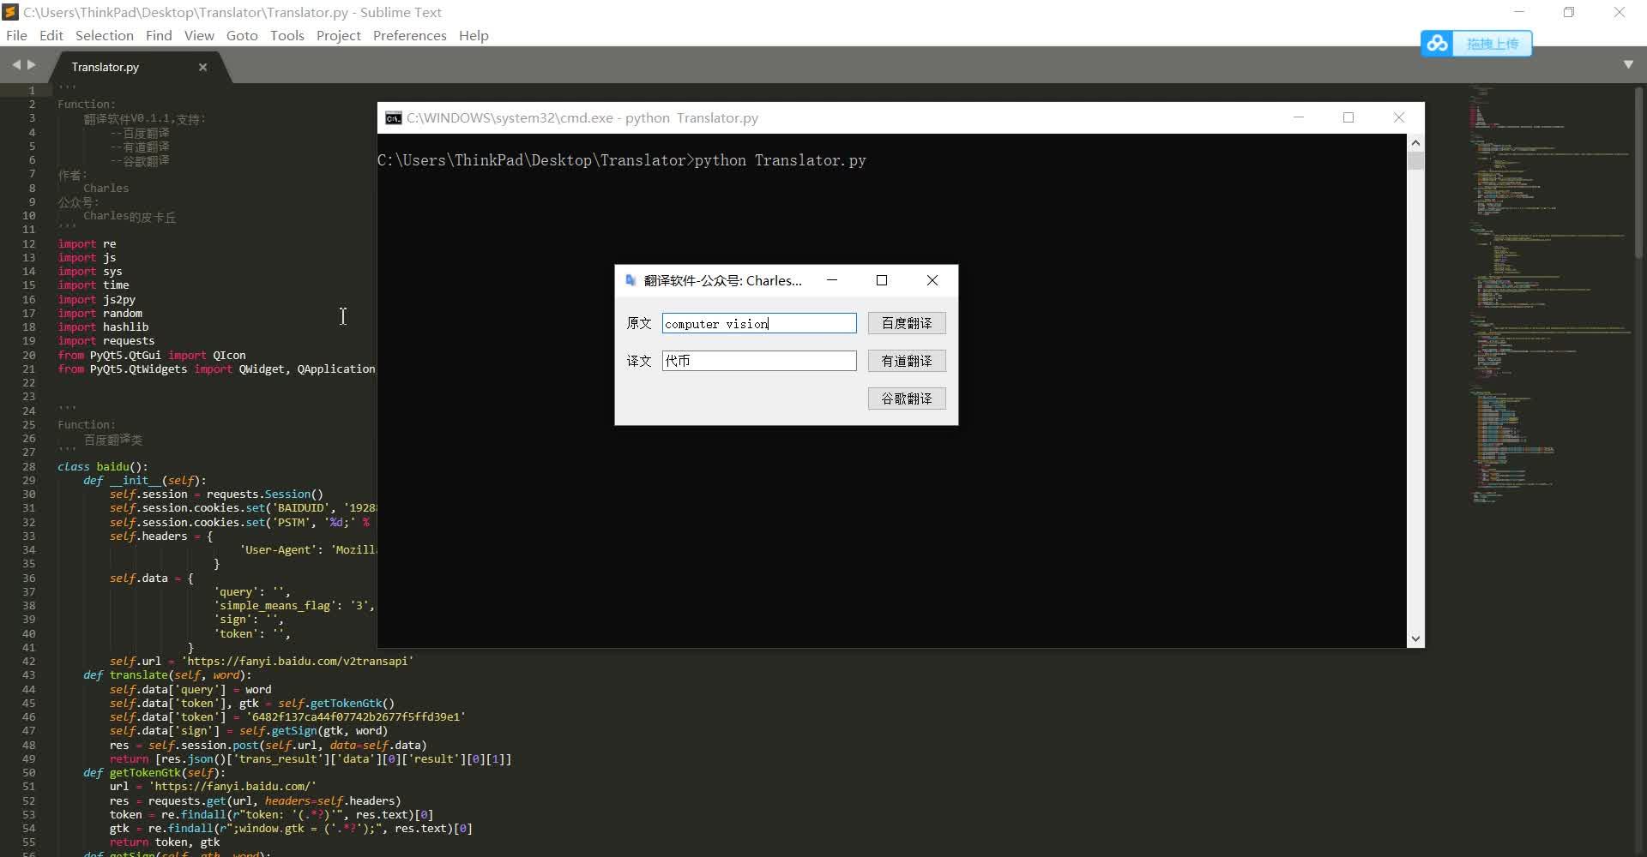The image size is (1647, 857).
Task: Open the Find menu
Action: [159, 35]
